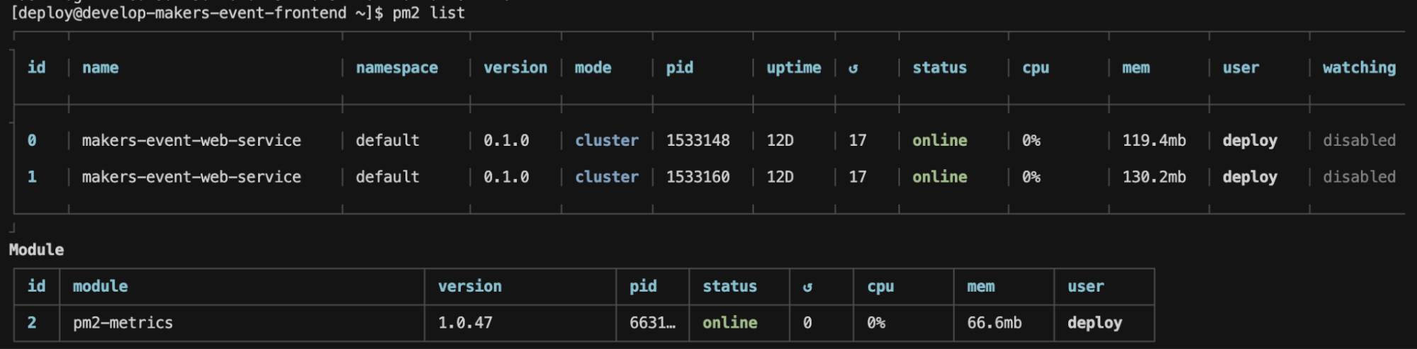This screenshot has width=1417, height=349.
Task: Click version 0.1.0 for pid 1533160
Action: pos(506,177)
